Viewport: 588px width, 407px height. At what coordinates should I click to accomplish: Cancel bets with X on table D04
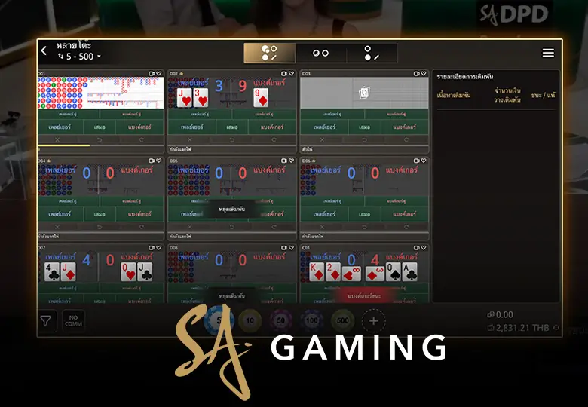pyautogui.click(x=57, y=226)
